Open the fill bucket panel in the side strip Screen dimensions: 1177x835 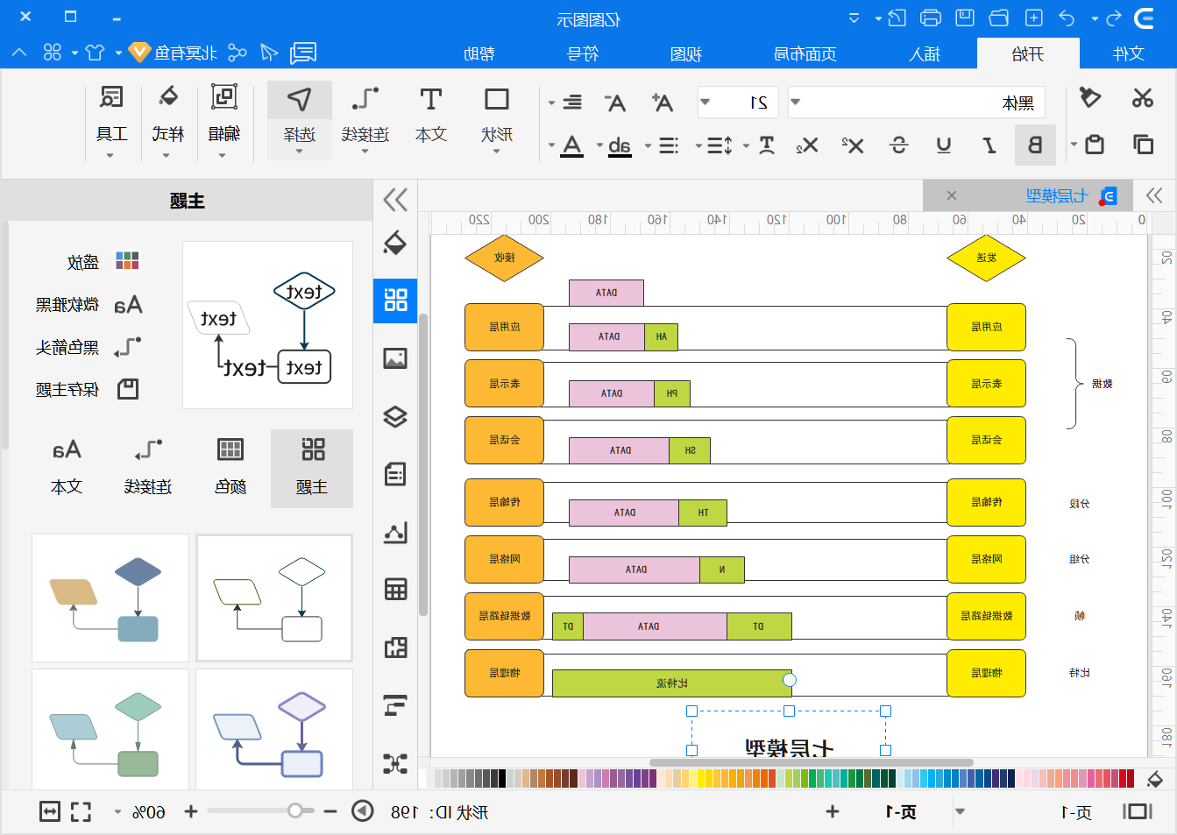pos(395,243)
